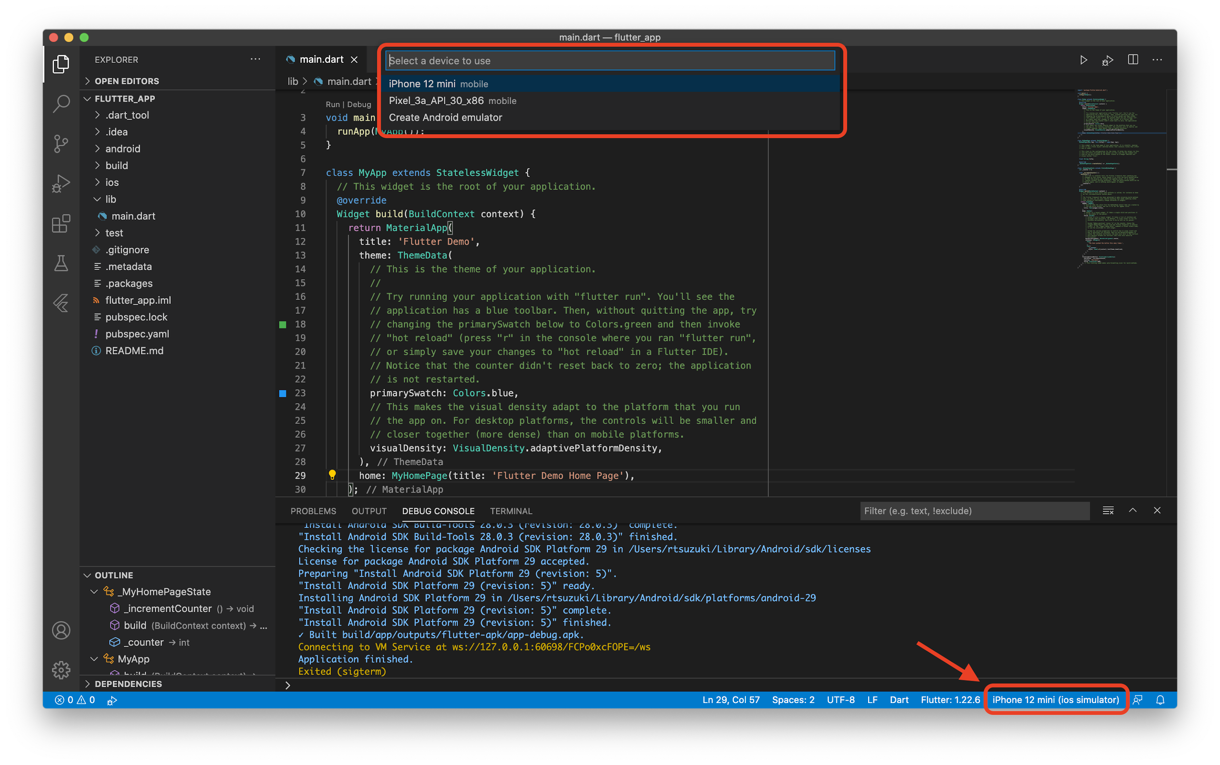Switch to the PROBLEMS tab
1220x765 pixels.
[313, 511]
